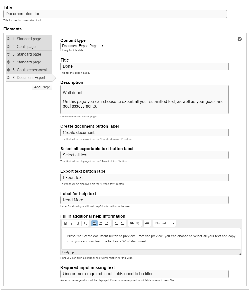Open the Normal paragraph style dropdown
This screenshot has width=250, height=291.
pos(164,223)
